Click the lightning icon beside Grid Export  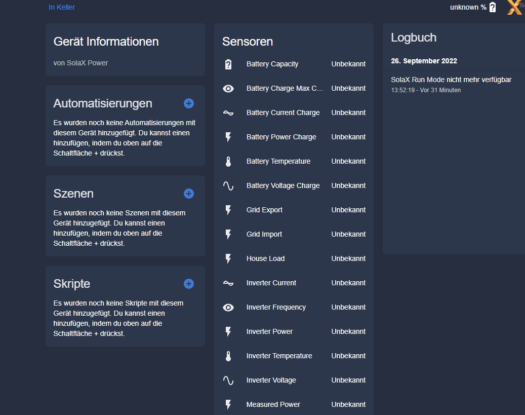point(228,210)
